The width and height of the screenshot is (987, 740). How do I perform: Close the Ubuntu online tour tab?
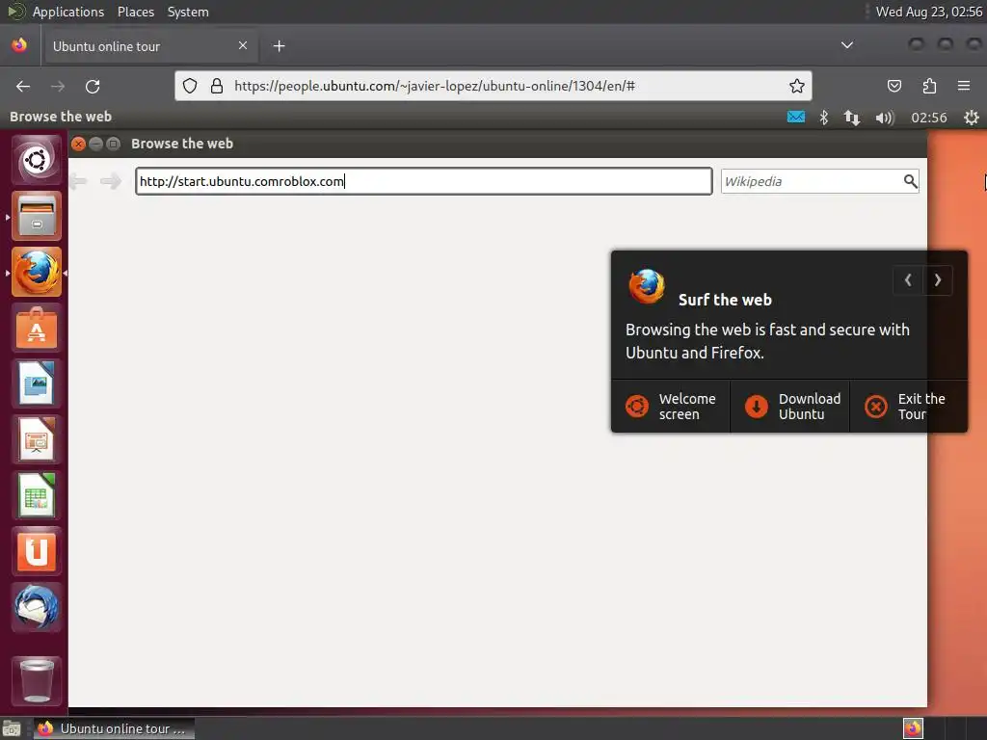[242, 45]
